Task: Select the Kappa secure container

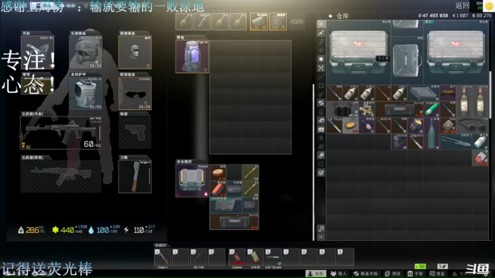Action: (x=192, y=180)
